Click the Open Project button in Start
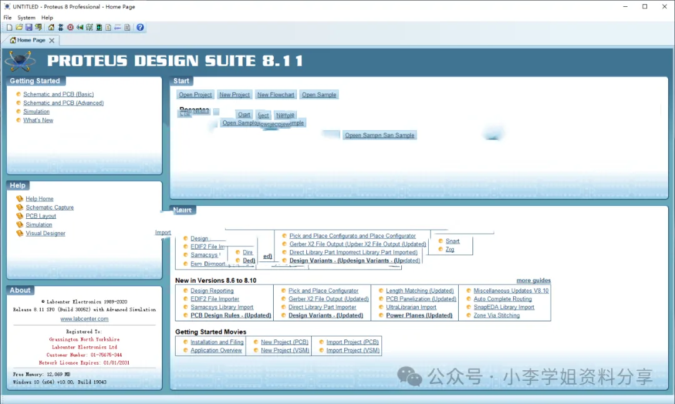Image resolution: width=675 pixels, height=404 pixels. click(195, 95)
